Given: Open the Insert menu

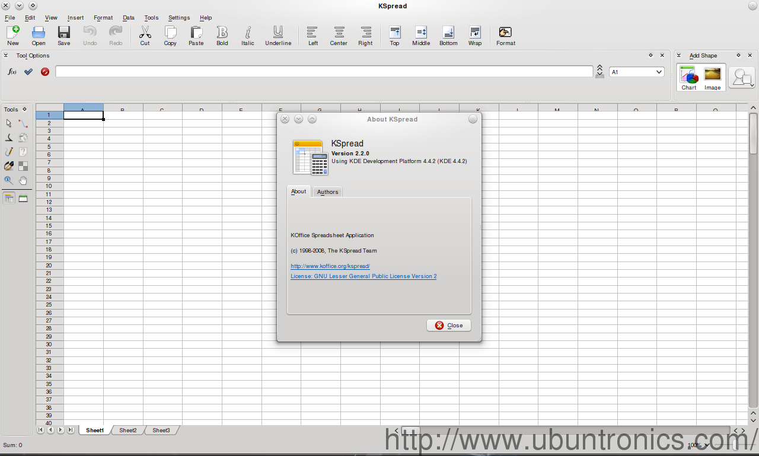Looking at the screenshot, I should pos(75,18).
